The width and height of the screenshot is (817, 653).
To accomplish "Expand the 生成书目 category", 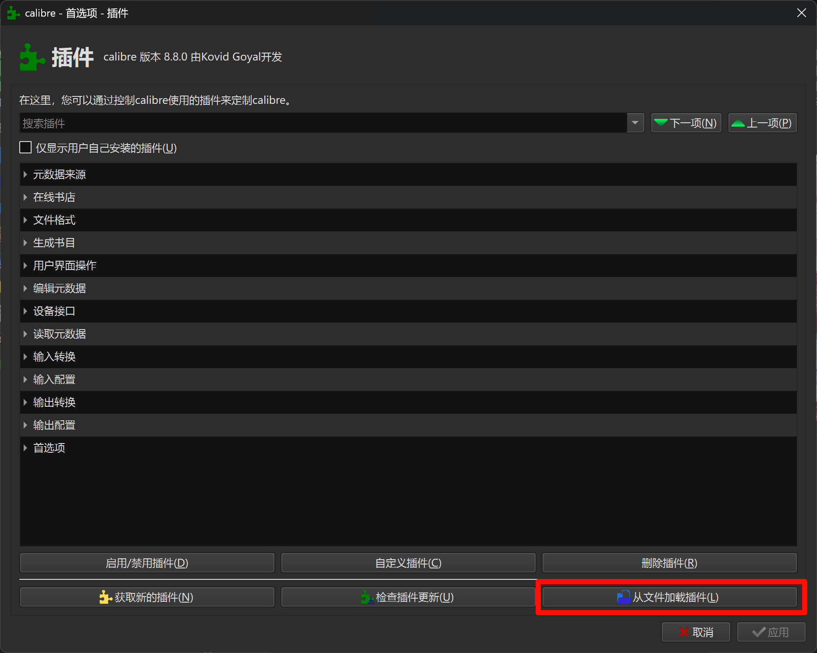I will point(25,243).
